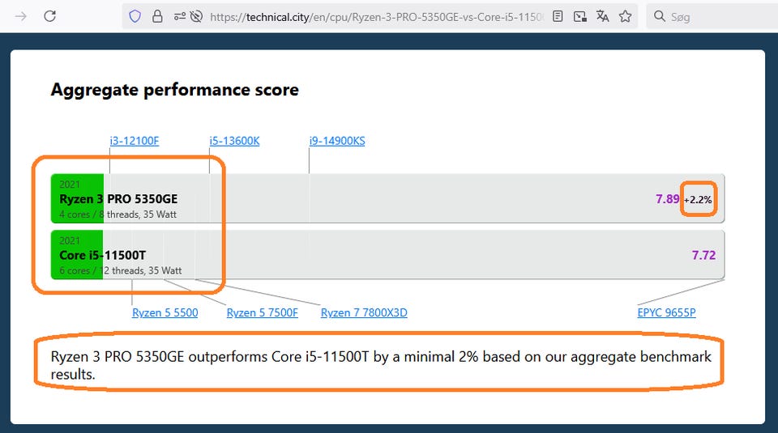Select the 7.89 score value
The width and height of the screenshot is (778, 433).
tap(667, 199)
